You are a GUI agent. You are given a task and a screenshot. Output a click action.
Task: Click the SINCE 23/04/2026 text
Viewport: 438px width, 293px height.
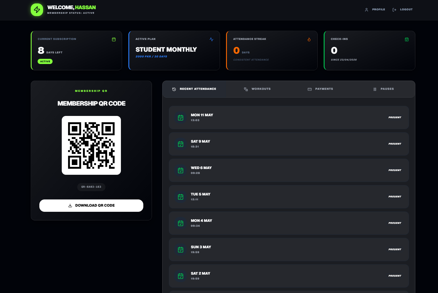point(344,60)
